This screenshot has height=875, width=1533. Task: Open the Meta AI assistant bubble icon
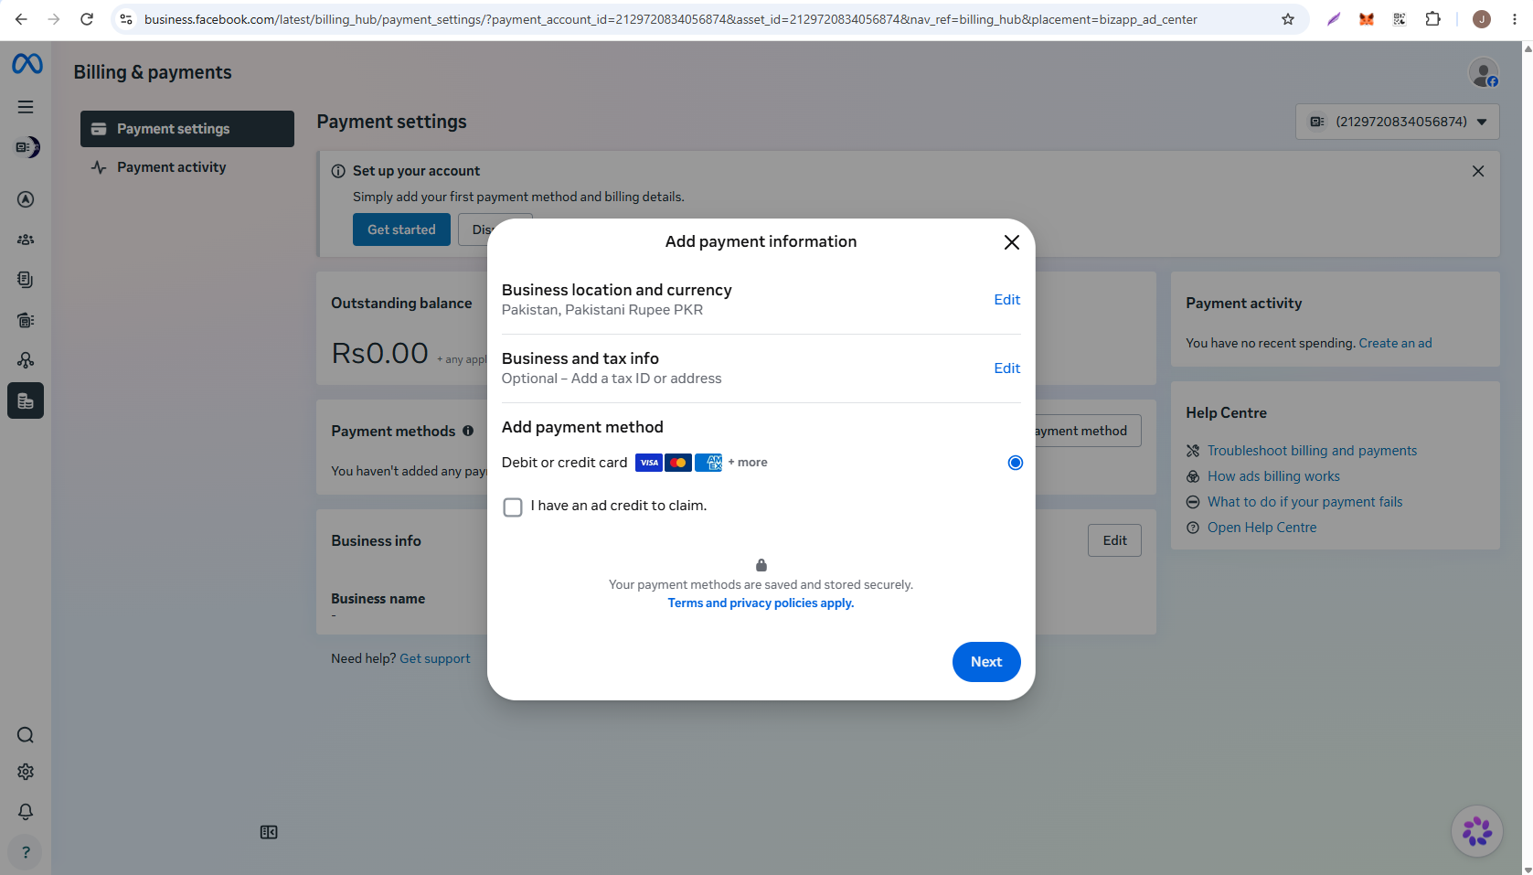[1477, 831]
